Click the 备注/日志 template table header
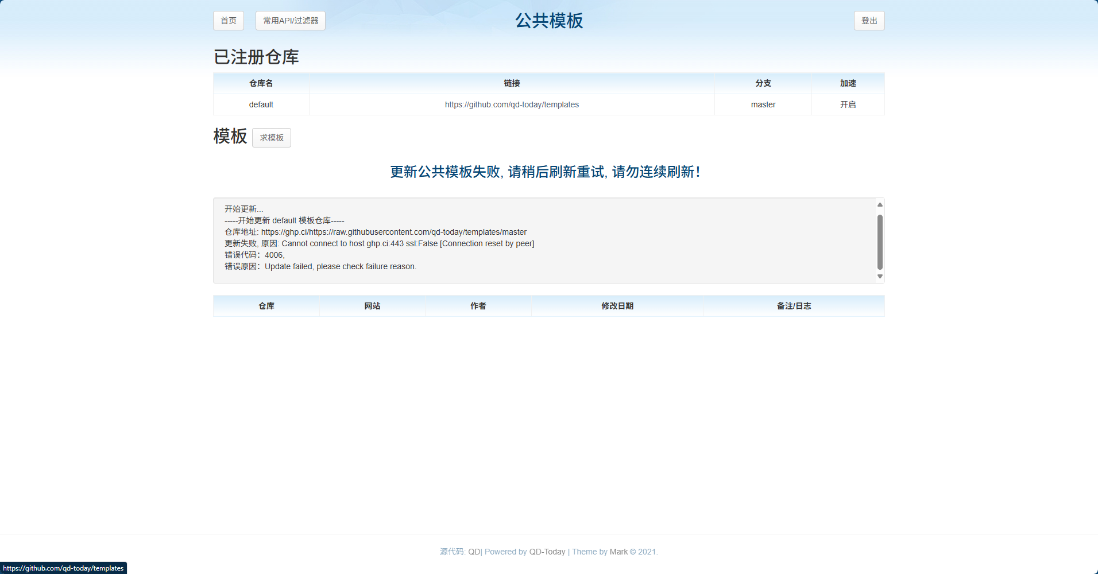 click(794, 306)
